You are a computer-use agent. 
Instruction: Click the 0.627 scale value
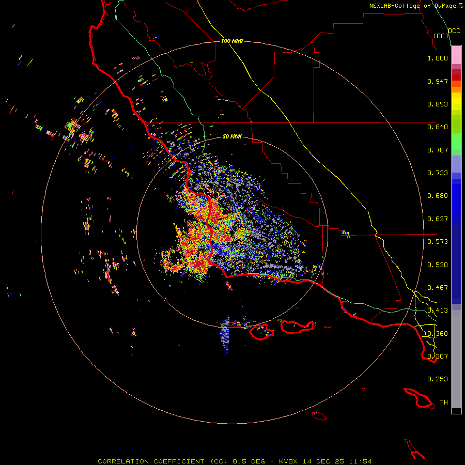[x=438, y=219]
